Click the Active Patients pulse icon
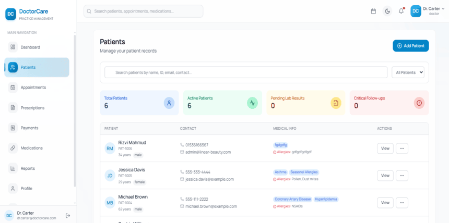The image size is (449, 223). tap(252, 103)
